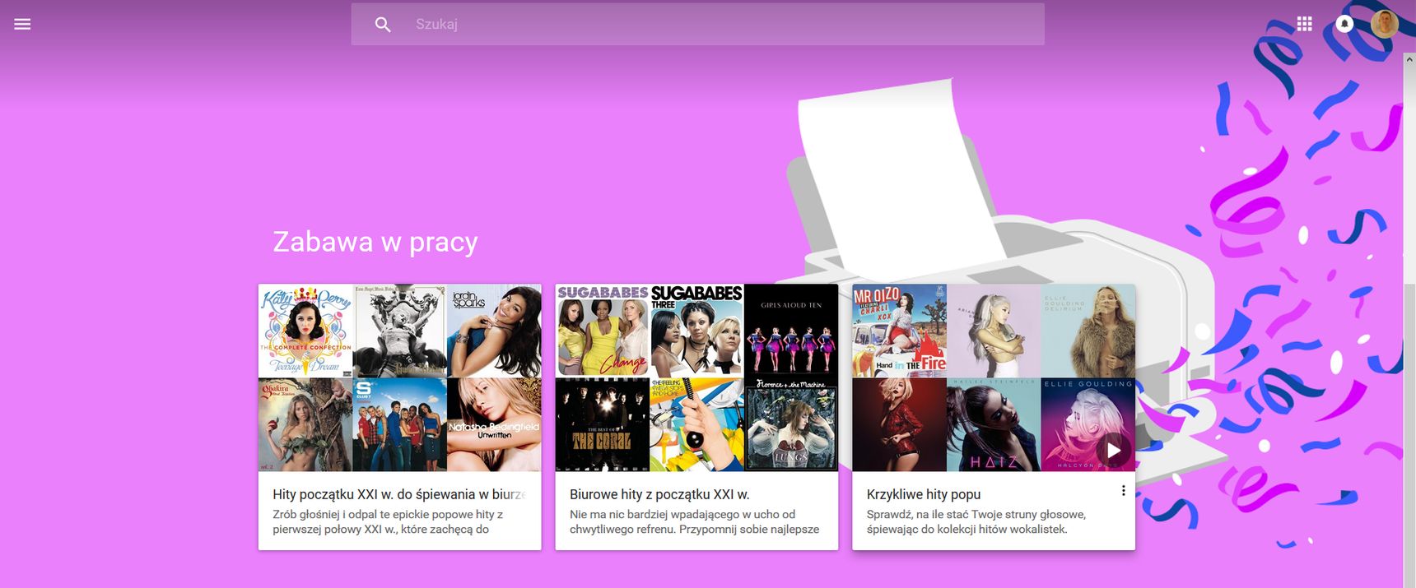Open the Krzykliwe hity popu title

tap(924, 494)
